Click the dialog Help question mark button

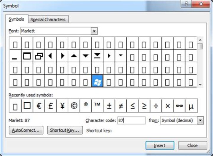click(x=186, y=4)
